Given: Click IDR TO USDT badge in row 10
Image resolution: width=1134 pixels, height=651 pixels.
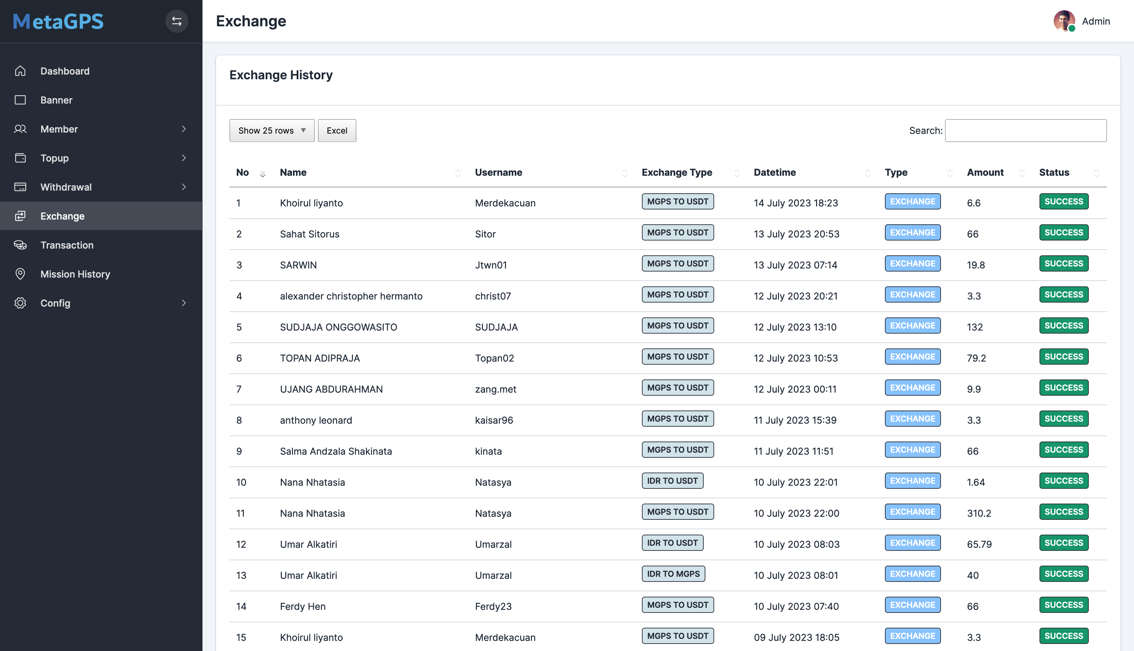Looking at the screenshot, I should coord(672,481).
